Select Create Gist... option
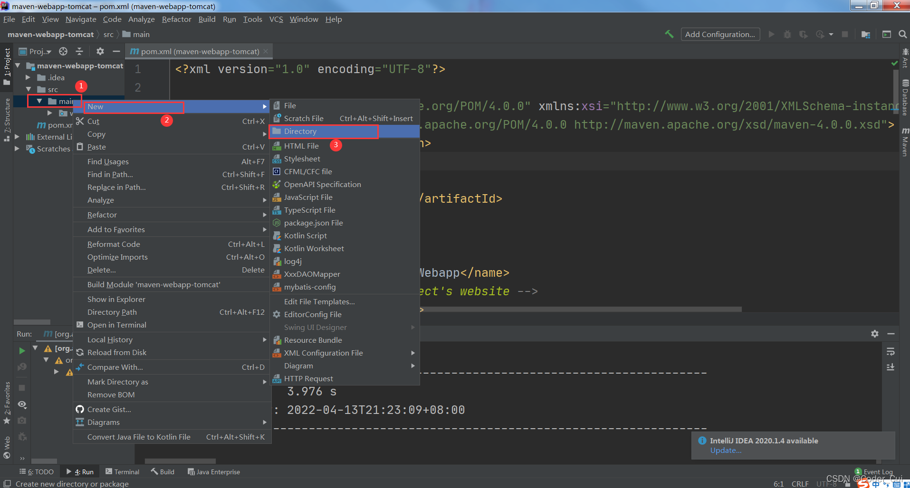 (172, 409)
